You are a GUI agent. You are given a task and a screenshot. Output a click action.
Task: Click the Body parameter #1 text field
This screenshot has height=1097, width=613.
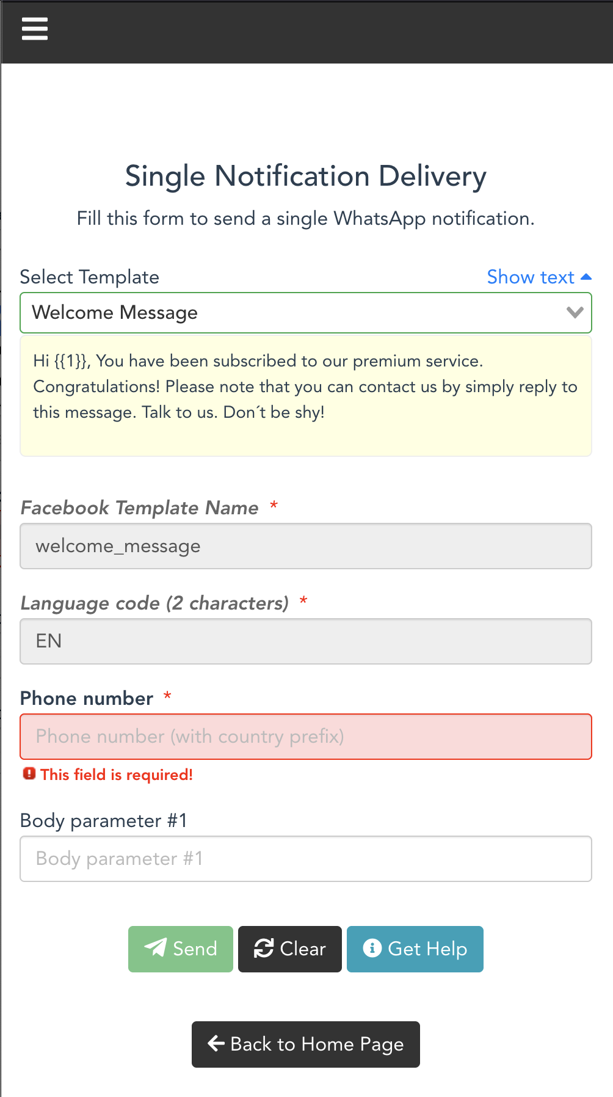click(x=306, y=859)
